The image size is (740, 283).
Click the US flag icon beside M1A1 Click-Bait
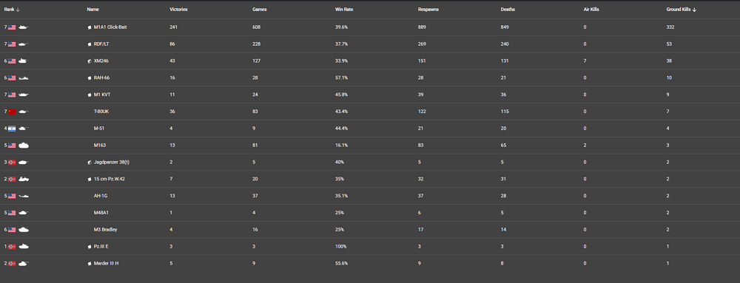(12, 27)
